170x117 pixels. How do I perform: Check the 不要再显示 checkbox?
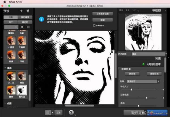point(94,25)
